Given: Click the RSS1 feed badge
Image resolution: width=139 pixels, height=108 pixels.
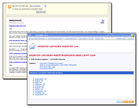Looking at the screenshot, I should click(125, 102).
